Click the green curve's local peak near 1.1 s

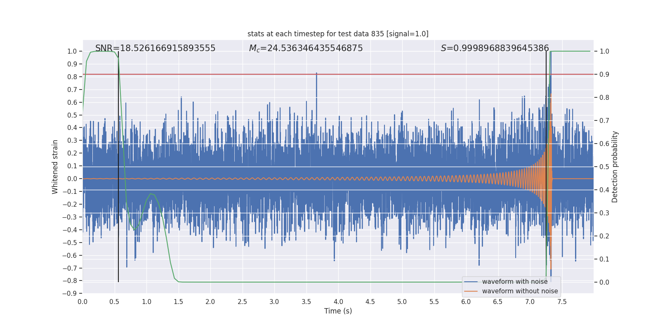coord(151,193)
